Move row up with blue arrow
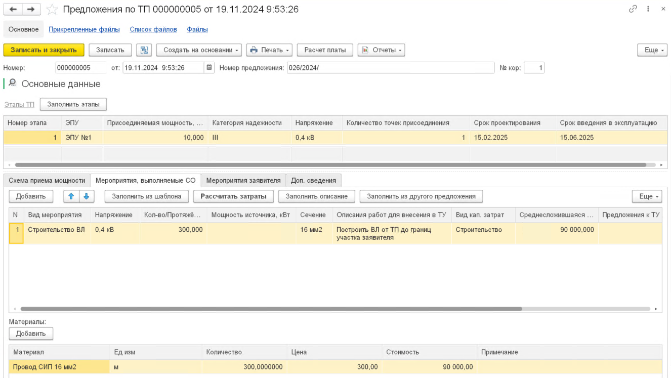Image resolution: width=671 pixels, height=378 pixels. pyautogui.click(x=71, y=196)
